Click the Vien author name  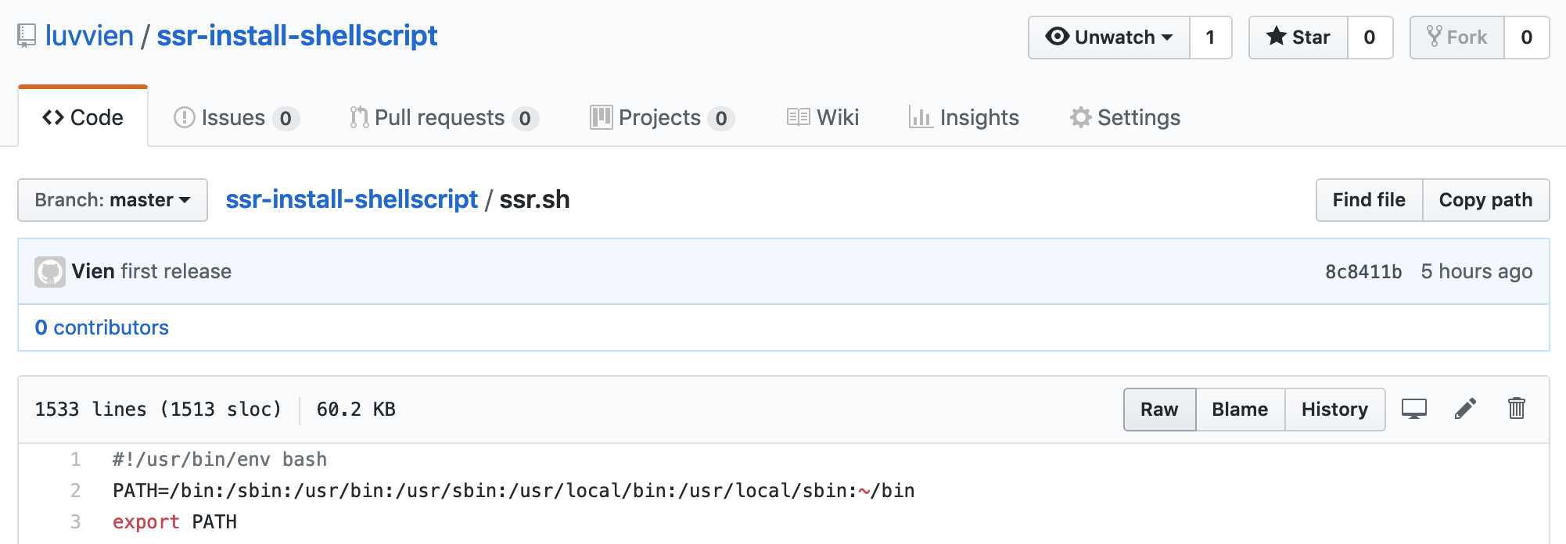(93, 271)
